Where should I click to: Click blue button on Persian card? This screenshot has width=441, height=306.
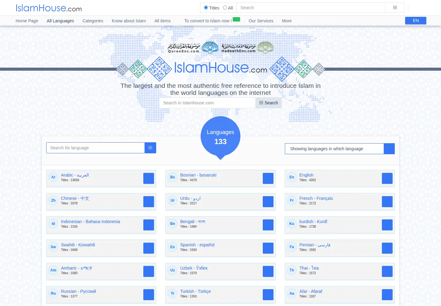(387, 248)
